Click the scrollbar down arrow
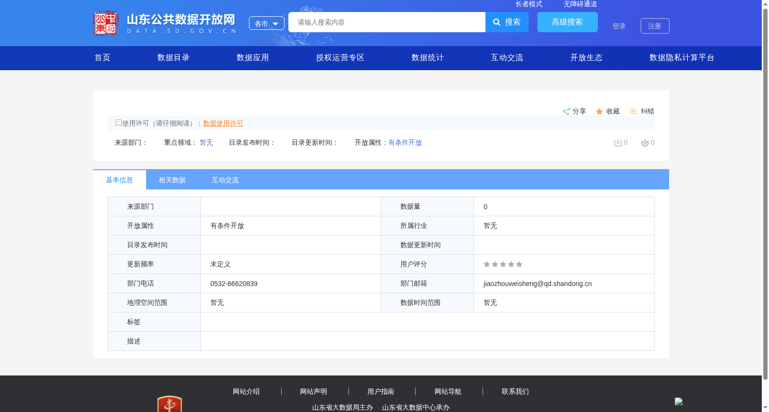The height and width of the screenshot is (412, 769). tap(765, 408)
